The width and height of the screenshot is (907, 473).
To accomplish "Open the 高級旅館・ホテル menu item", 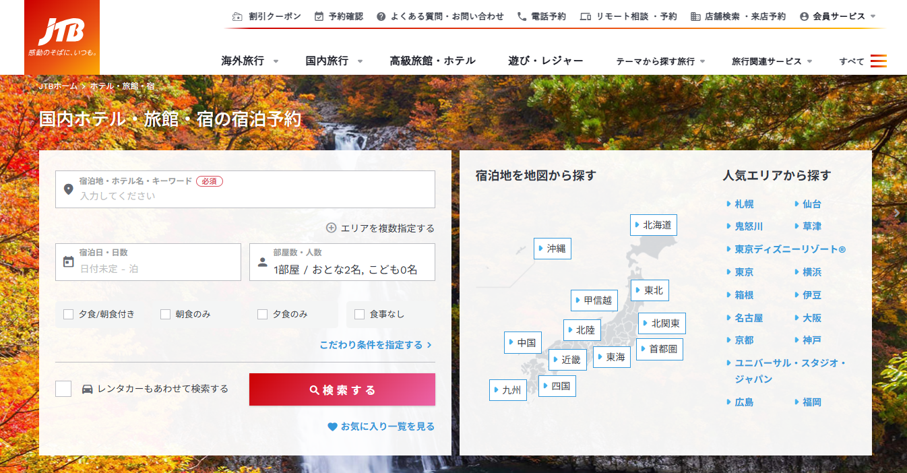I will point(432,61).
